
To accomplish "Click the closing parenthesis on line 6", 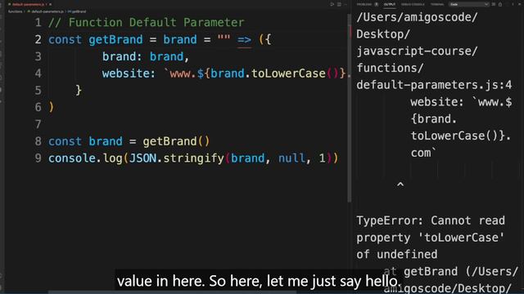I will pos(51,107).
